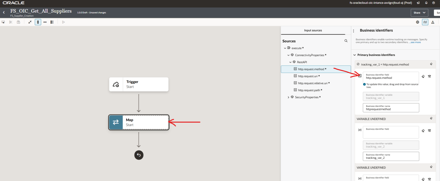
Task: Open the help question mark icon
Action: (434, 3)
